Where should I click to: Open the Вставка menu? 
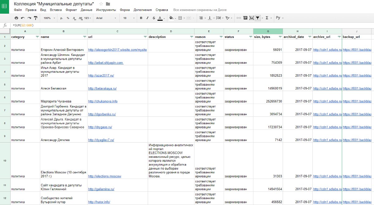pyautogui.click(x=56, y=10)
